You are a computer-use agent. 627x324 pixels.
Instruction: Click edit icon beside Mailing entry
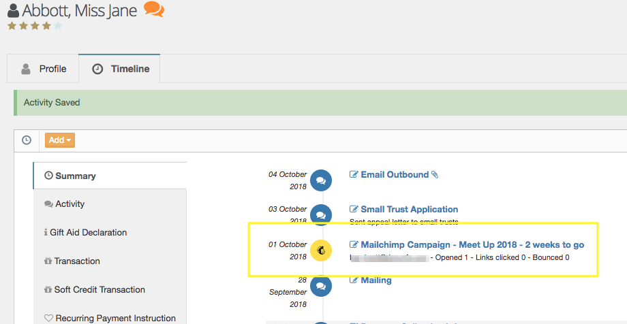point(354,280)
